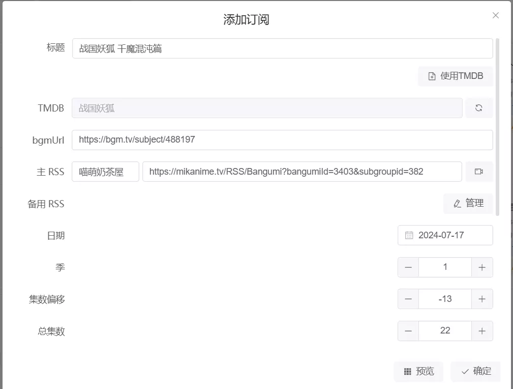Click the video camera icon beside RSS URL
513x389 pixels.
[x=478, y=172]
